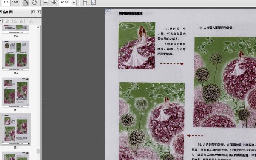Open page 109 thumbnail
This screenshot has height=160, width=256.
[x=16, y=29]
